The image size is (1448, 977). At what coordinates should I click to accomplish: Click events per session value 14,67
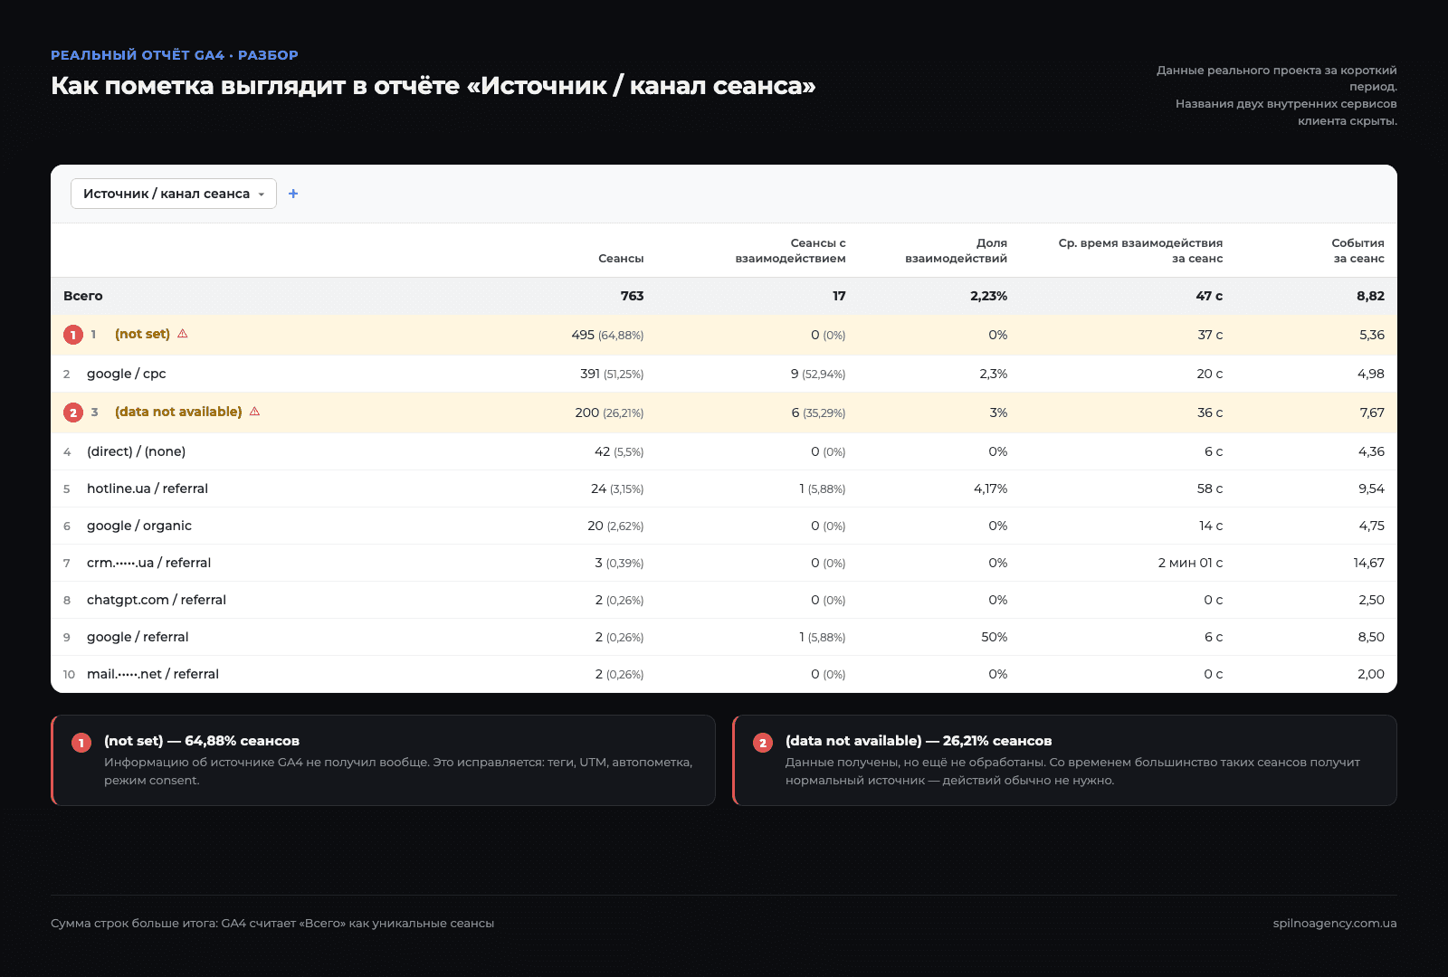(1368, 563)
